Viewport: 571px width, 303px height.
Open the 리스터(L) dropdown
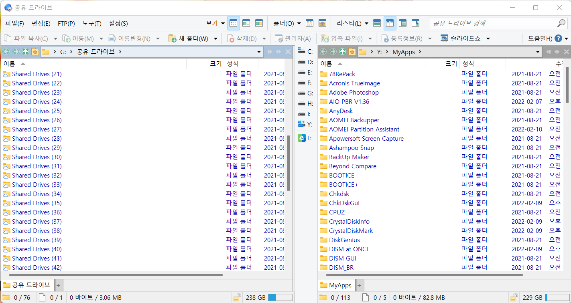pos(352,23)
